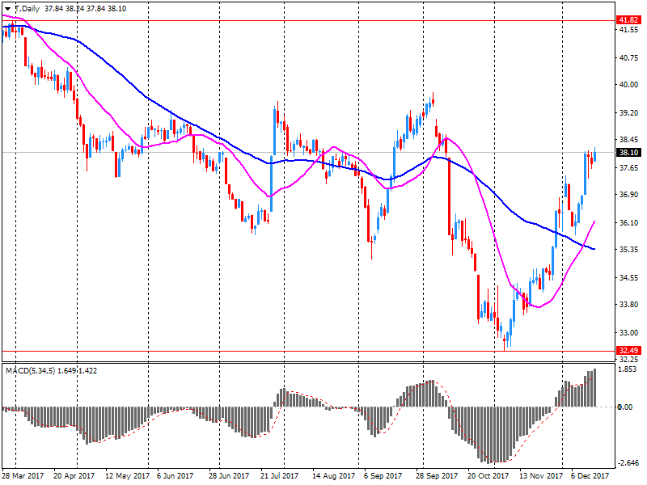Click the 20 Apr 2017 date label
This screenshot has width=647, height=485.
[74, 476]
